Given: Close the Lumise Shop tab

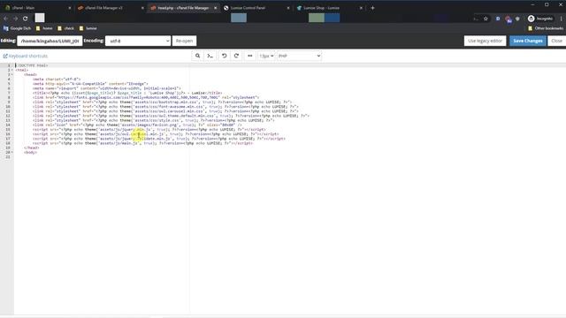Looking at the screenshot, I should [x=361, y=8].
